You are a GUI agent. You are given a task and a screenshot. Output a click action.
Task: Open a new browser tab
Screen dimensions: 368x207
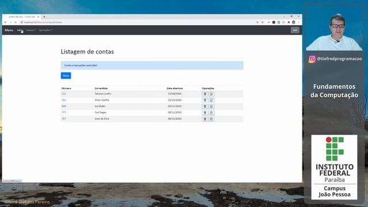(44, 17)
